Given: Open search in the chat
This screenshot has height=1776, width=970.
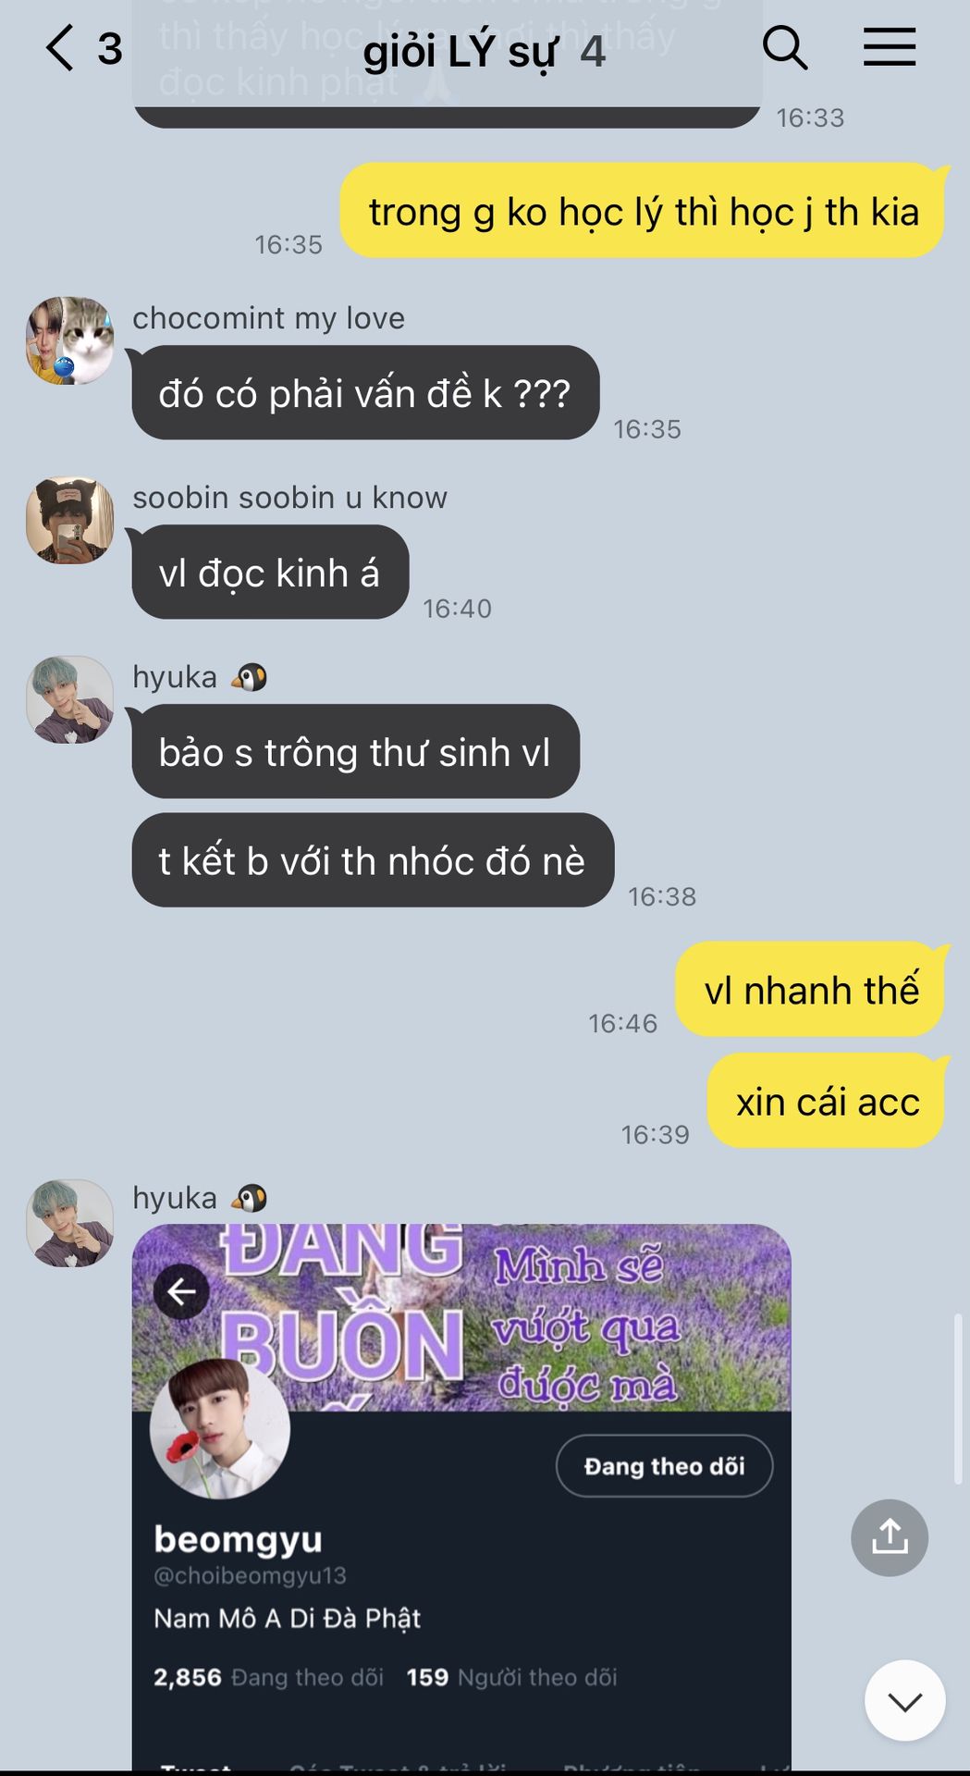Looking at the screenshot, I should click(x=784, y=47).
